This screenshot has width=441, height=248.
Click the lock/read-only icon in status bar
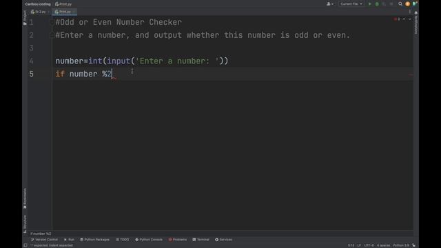413,245
